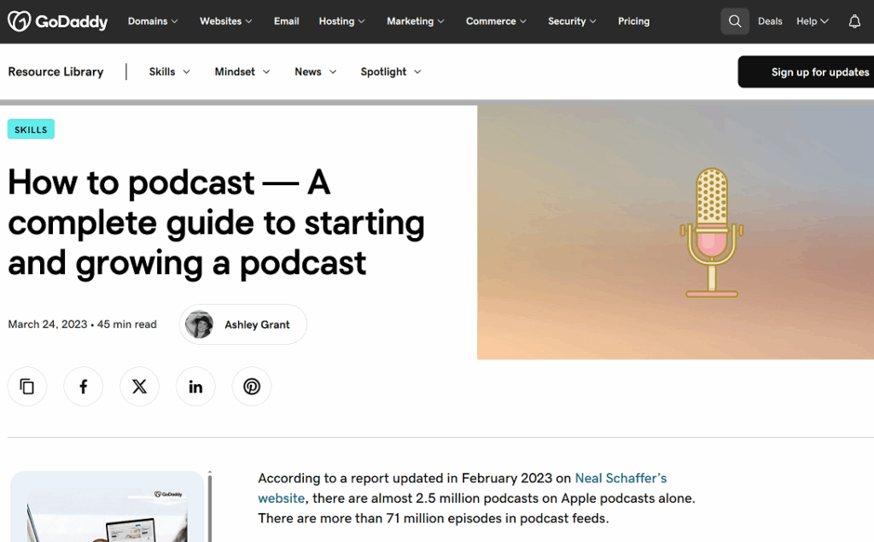874x542 pixels.
Task: Click the SKILLS category tag
Action: 31,130
